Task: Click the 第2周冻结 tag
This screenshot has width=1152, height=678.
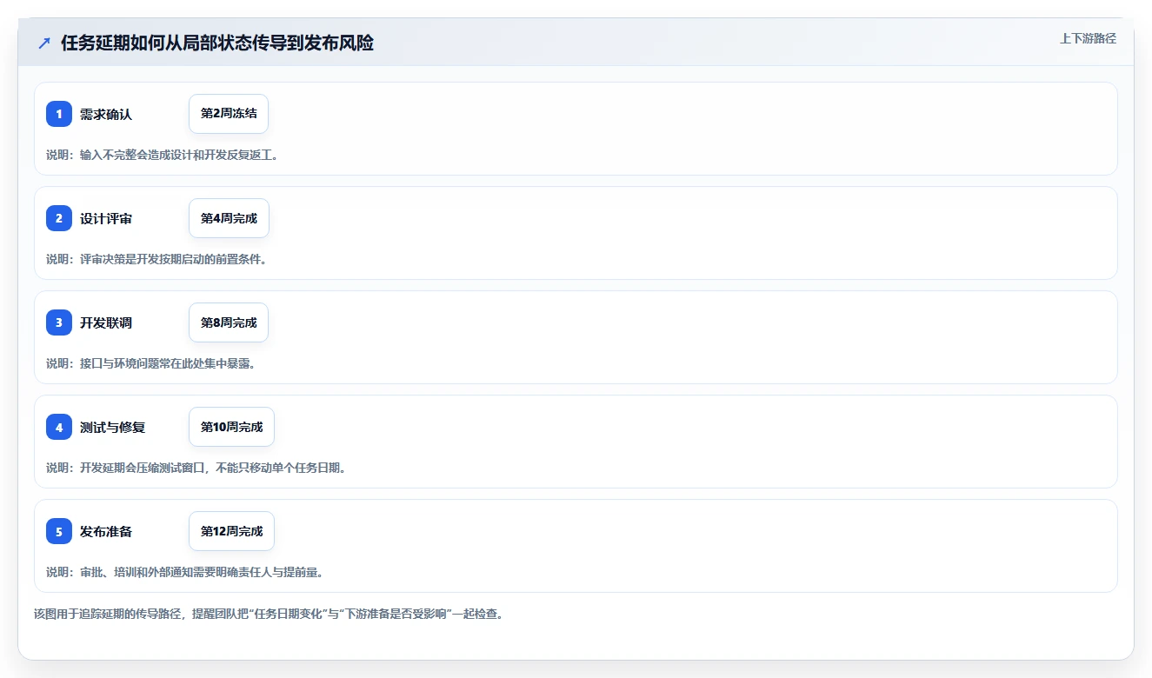Action: pyautogui.click(x=229, y=114)
